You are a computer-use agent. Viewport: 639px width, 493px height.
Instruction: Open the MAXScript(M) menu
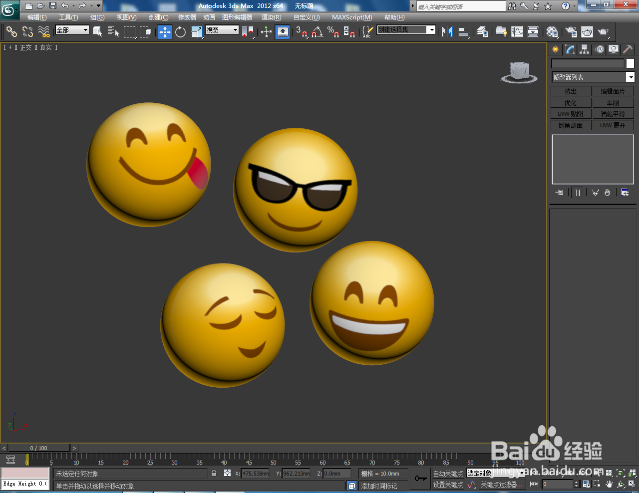352,17
